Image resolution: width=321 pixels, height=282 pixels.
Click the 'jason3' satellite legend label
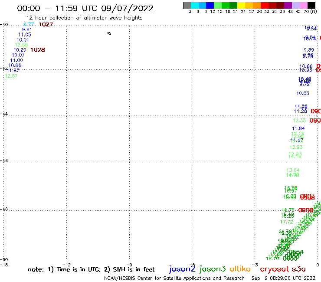213,269
